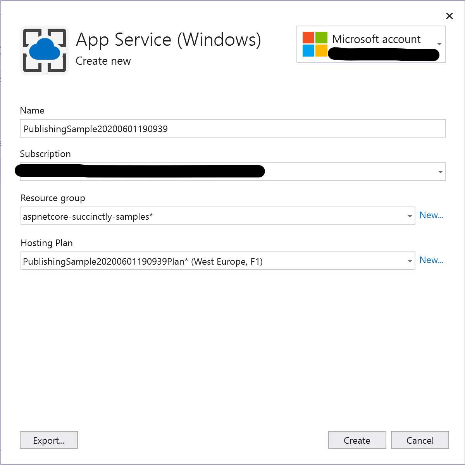Create a New resource group
Screen dimensions: 465x465
point(431,215)
